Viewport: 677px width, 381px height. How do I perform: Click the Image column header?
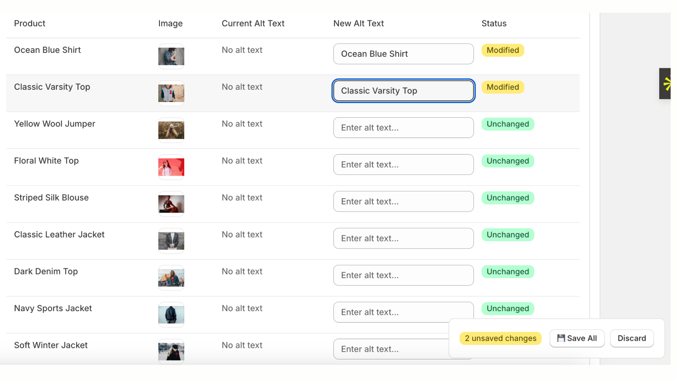171,24
